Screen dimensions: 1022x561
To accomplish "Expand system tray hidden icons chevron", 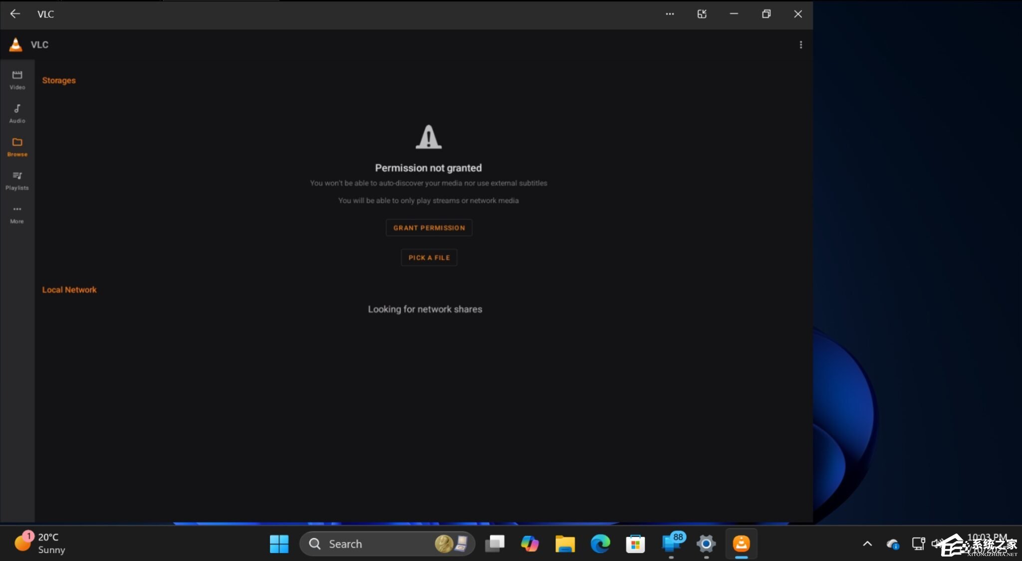I will pos(867,544).
